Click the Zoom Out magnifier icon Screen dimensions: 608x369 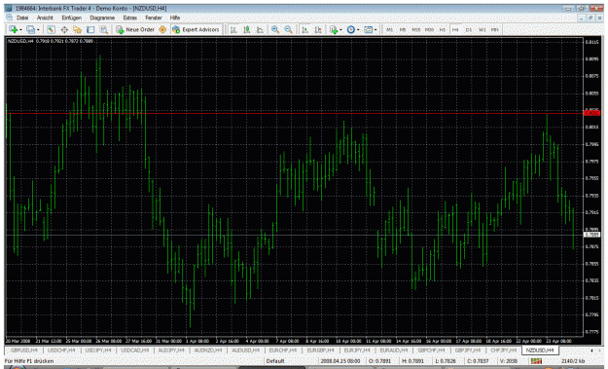[x=289, y=29]
